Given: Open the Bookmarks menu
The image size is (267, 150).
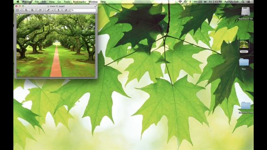Looking at the screenshot, I should point(79,2).
